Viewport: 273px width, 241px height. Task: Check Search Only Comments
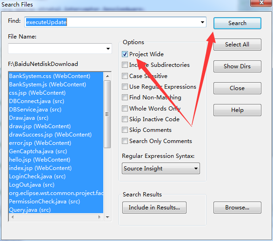[x=125, y=141]
